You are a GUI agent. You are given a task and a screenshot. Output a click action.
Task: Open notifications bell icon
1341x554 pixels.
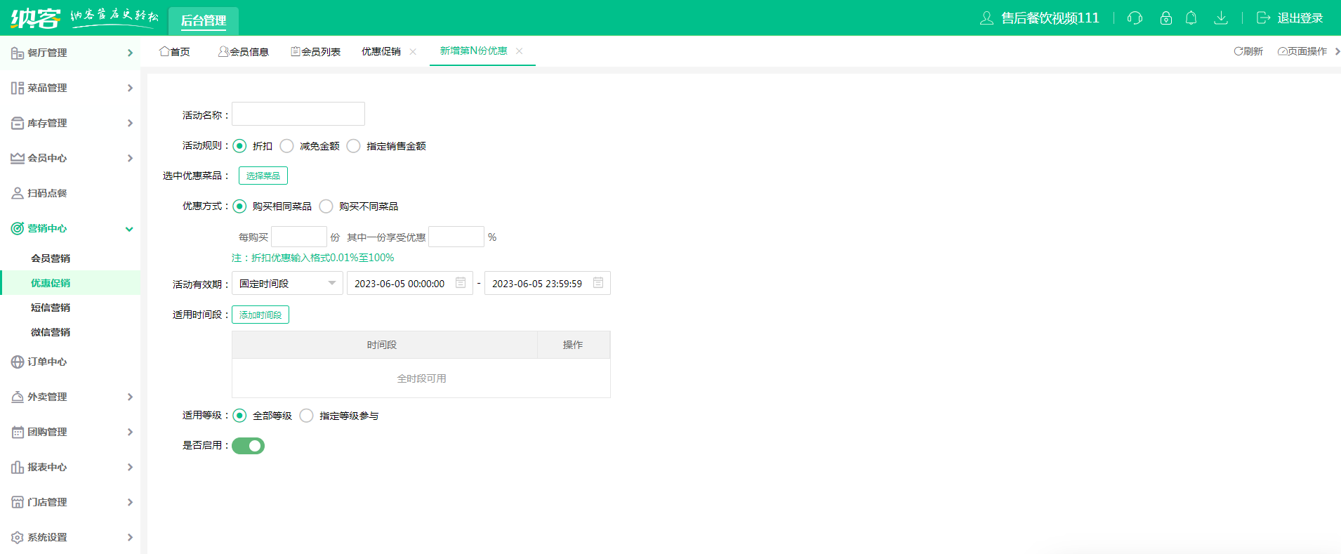[1191, 18]
